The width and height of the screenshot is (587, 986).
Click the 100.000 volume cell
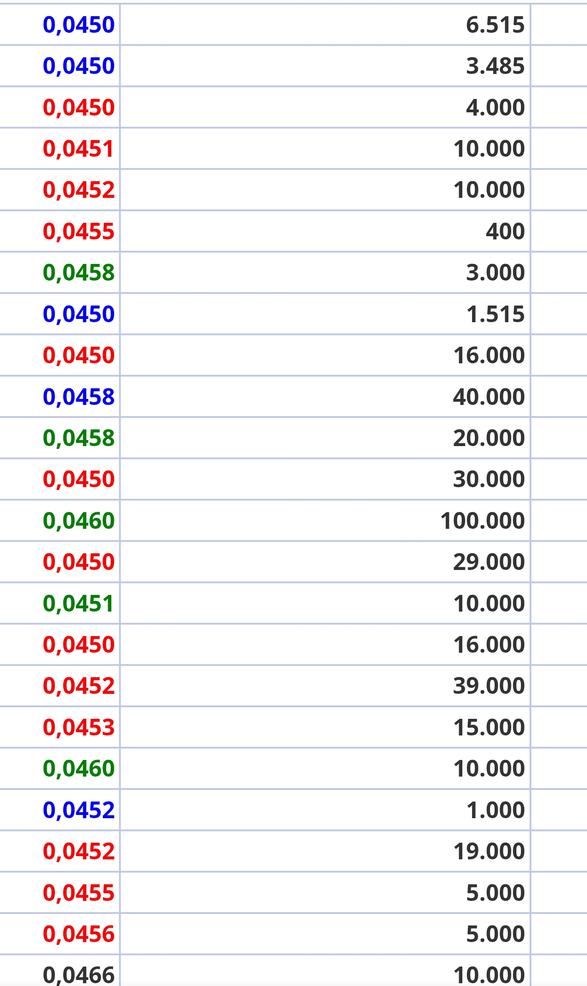click(x=482, y=521)
